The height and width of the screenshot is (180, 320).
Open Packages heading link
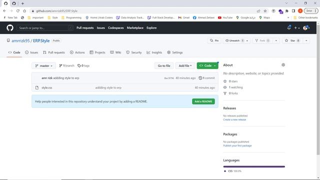[230, 134]
